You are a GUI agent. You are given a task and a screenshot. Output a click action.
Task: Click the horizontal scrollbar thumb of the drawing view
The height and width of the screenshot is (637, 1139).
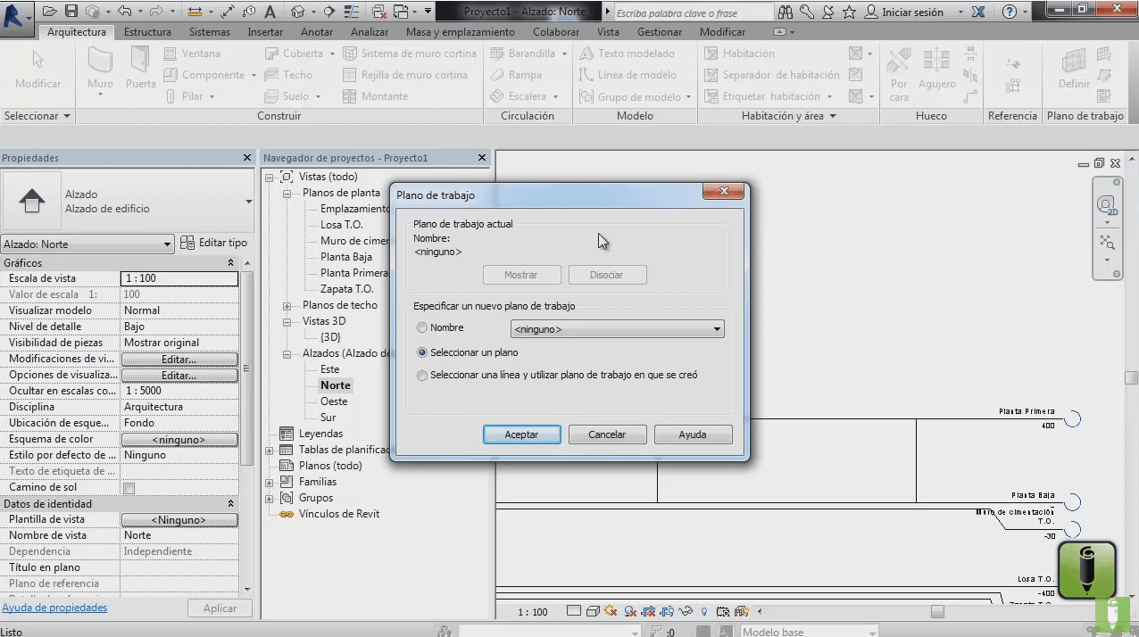[x=937, y=612]
